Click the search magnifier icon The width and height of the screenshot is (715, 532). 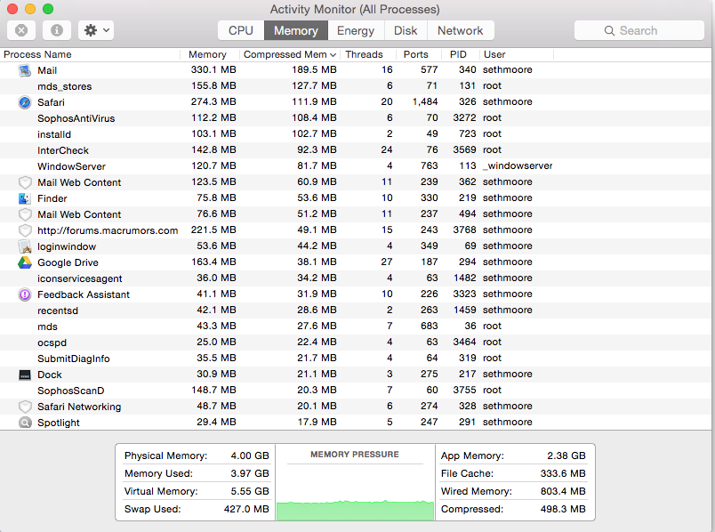click(609, 30)
